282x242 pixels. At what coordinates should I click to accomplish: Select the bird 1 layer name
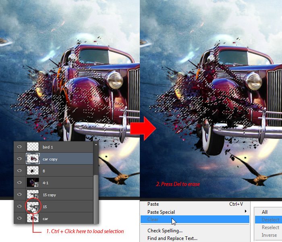[48, 147]
